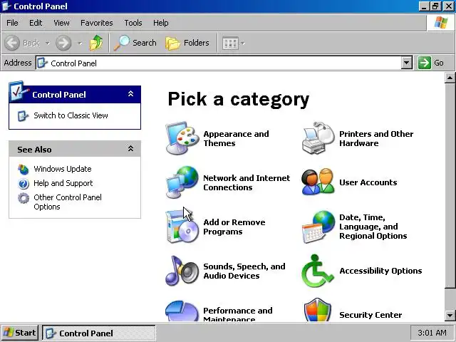
Task: Open the User Accounts people icon
Action: click(318, 182)
